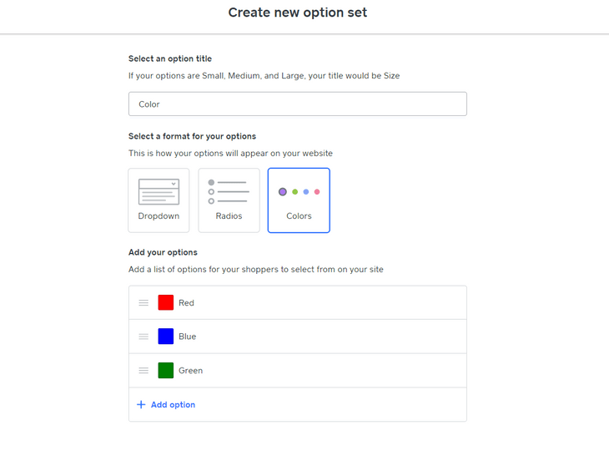
Task: Click the Select an option title label
Action: click(170, 58)
